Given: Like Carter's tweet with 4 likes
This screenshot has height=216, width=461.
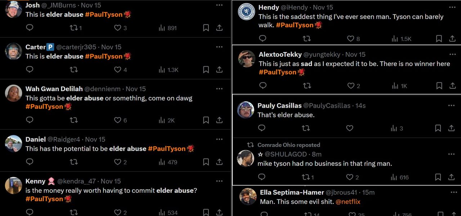Looking at the screenshot, I should pyautogui.click(x=118, y=70).
